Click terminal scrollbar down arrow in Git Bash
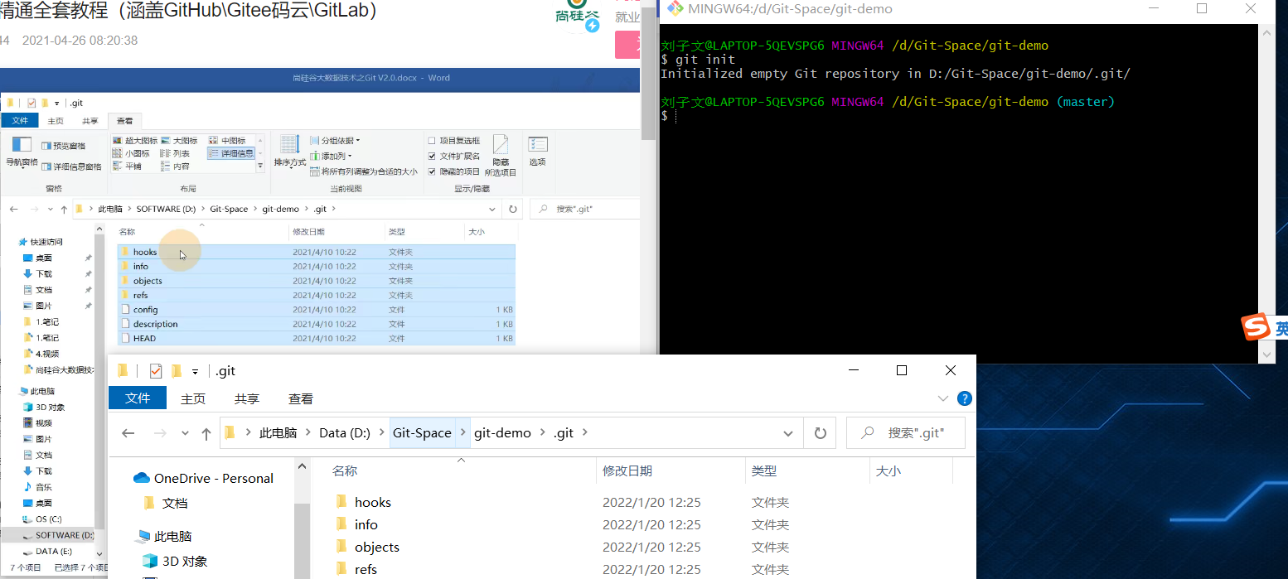The height and width of the screenshot is (579, 1288). pos(1266,354)
